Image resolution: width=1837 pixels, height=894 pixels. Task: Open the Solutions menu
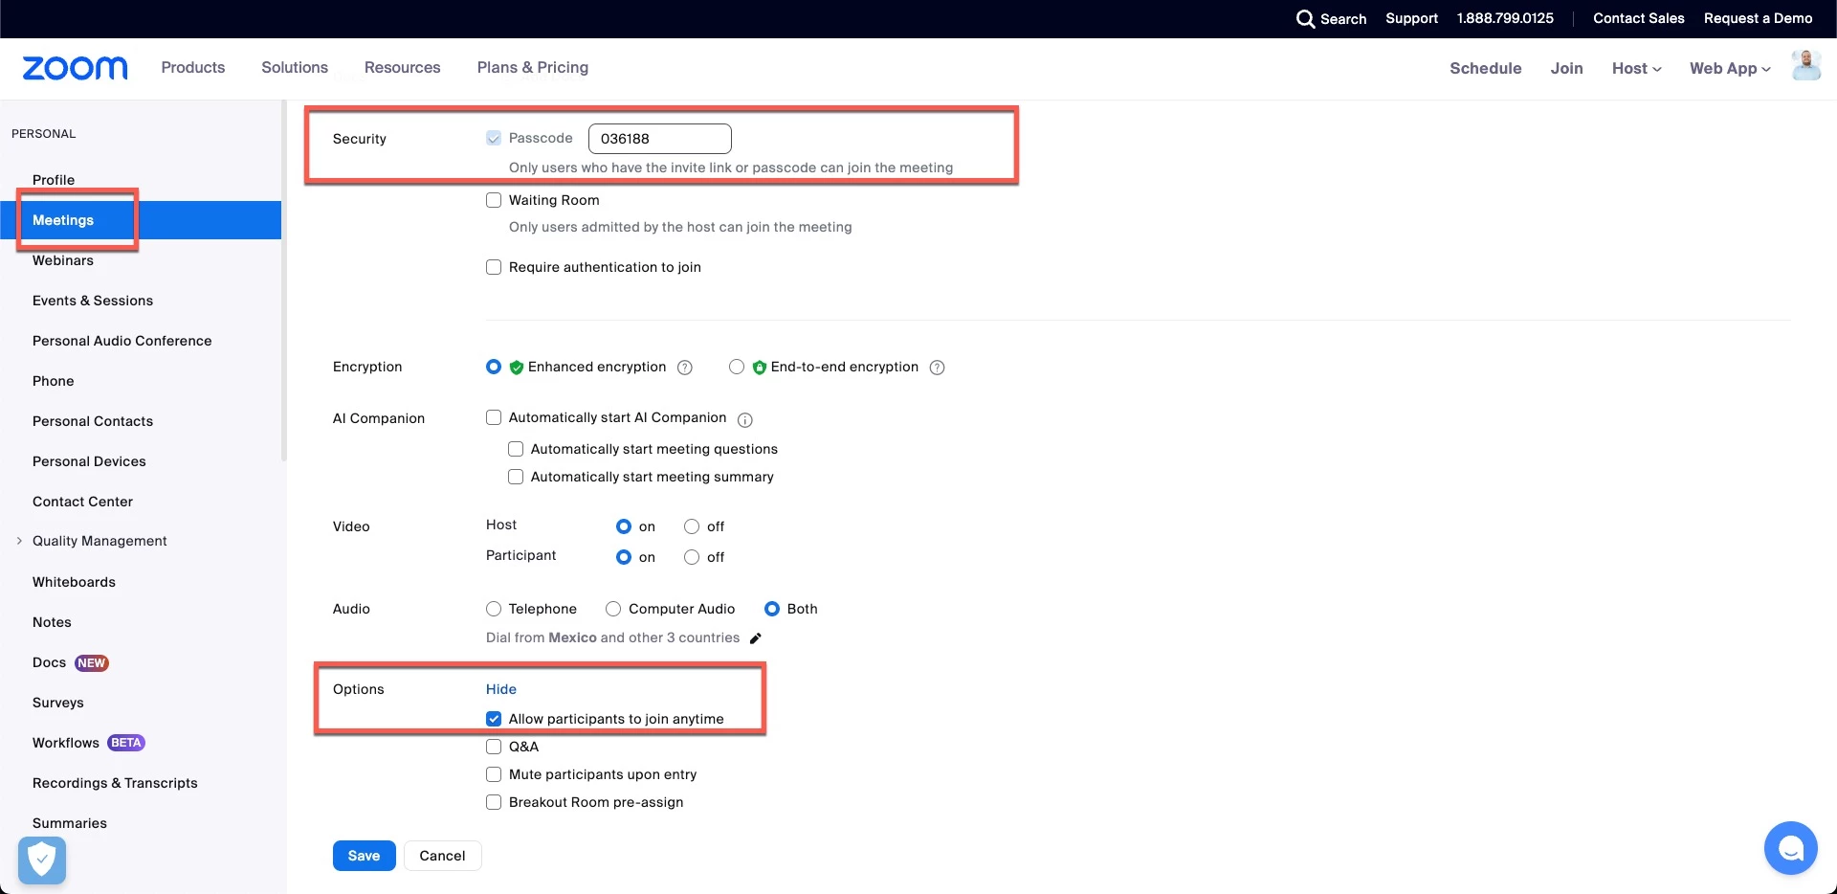point(295,67)
